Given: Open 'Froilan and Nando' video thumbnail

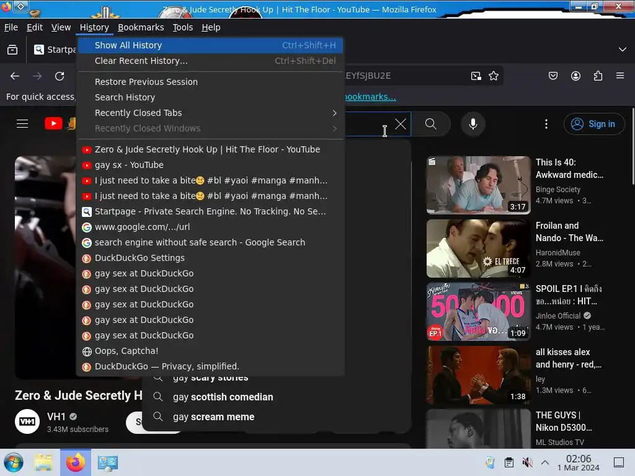Looking at the screenshot, I should (478, 249).
